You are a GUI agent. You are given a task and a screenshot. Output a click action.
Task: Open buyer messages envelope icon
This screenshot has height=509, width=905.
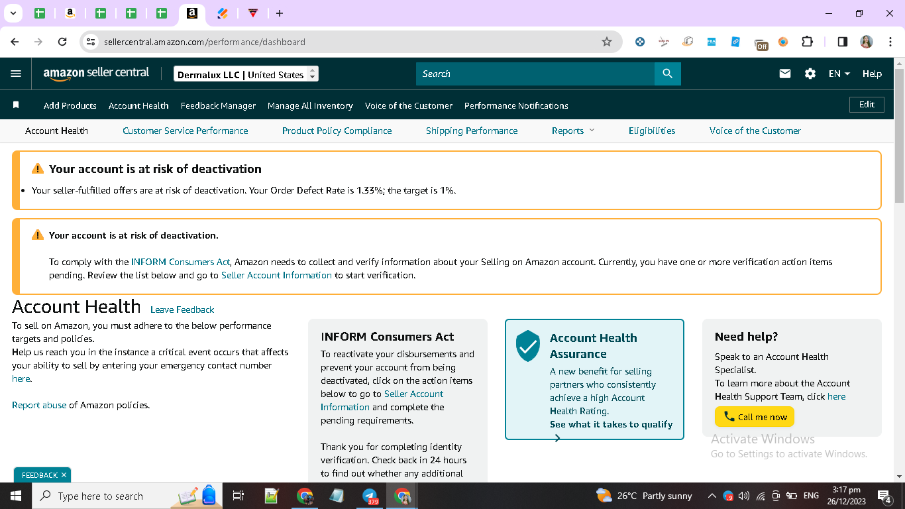[x=785, y=74]
